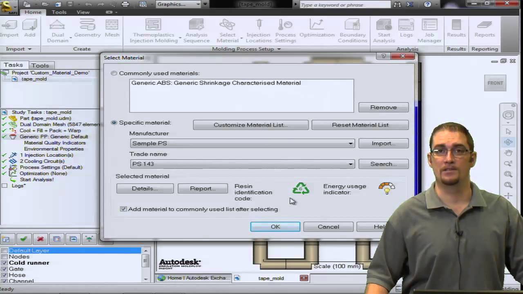Click the Reports ribbon icon
The image size is (523, 294).
(485, 29)
